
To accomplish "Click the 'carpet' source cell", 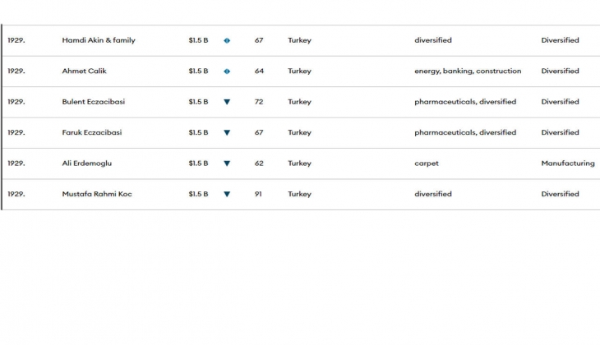I will click(x=427, y=163).
